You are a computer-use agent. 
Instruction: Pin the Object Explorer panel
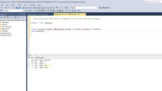coord(23,14)
